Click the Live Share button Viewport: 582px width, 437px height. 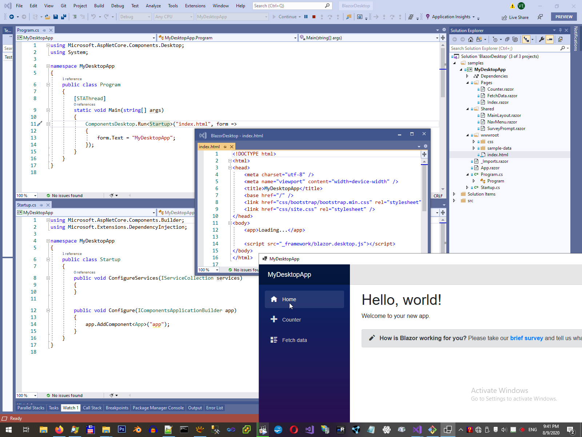515,17
